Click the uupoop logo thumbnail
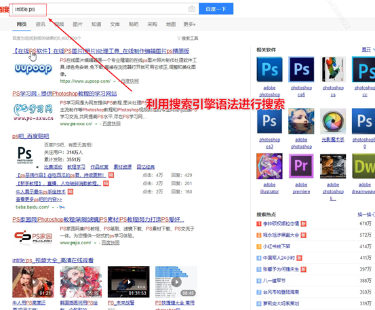The height and width of the screenshot is (310, 375). (x=33, y=69)
